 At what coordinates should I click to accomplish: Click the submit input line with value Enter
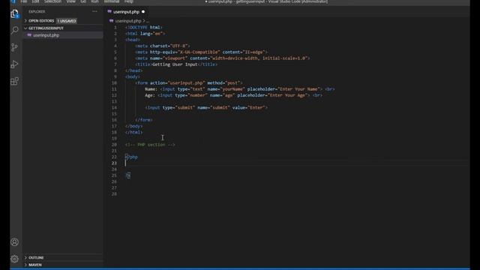(x=206, y=108)
